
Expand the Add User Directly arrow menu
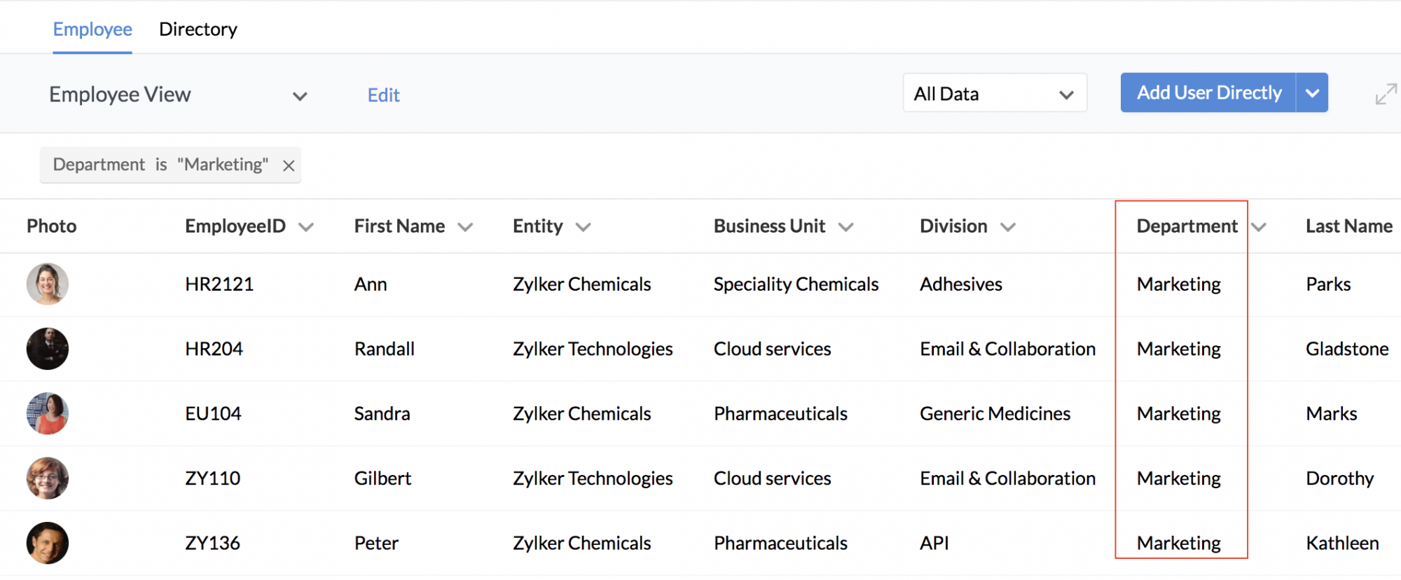(1312, 92)
